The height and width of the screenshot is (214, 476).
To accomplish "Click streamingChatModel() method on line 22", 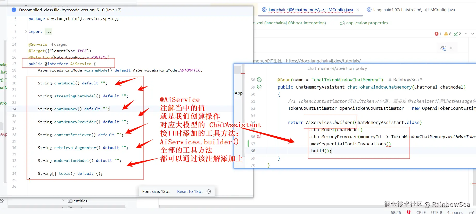I will tap(77, 96).
